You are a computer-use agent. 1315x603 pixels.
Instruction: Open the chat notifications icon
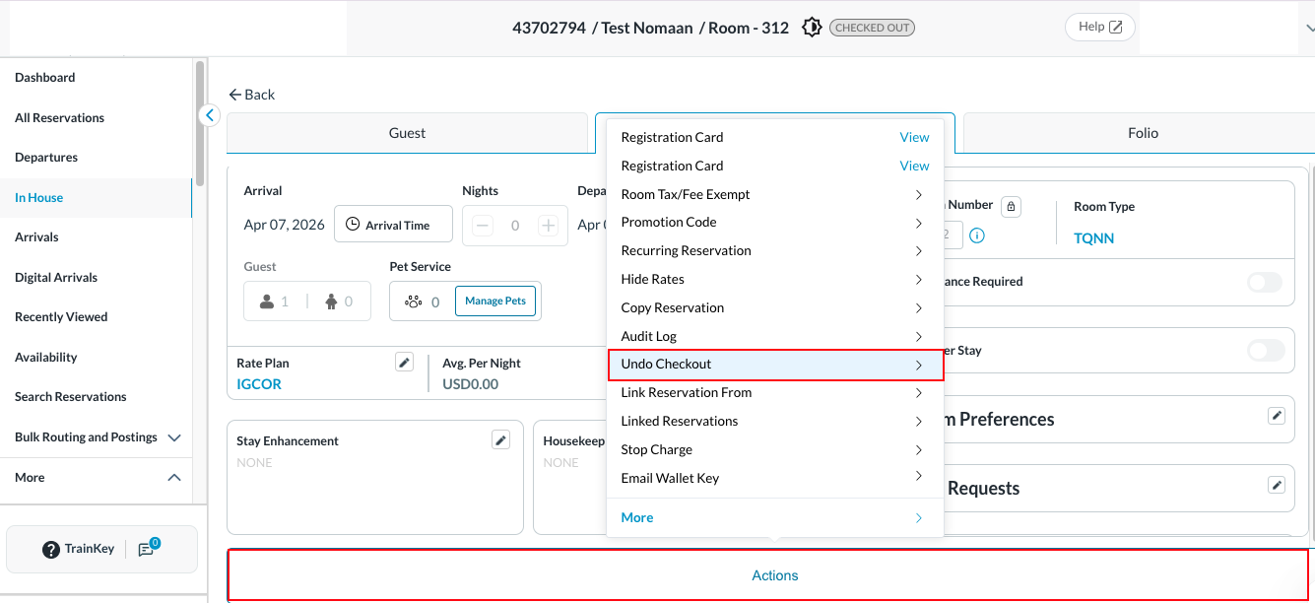[x=147, y=549]
